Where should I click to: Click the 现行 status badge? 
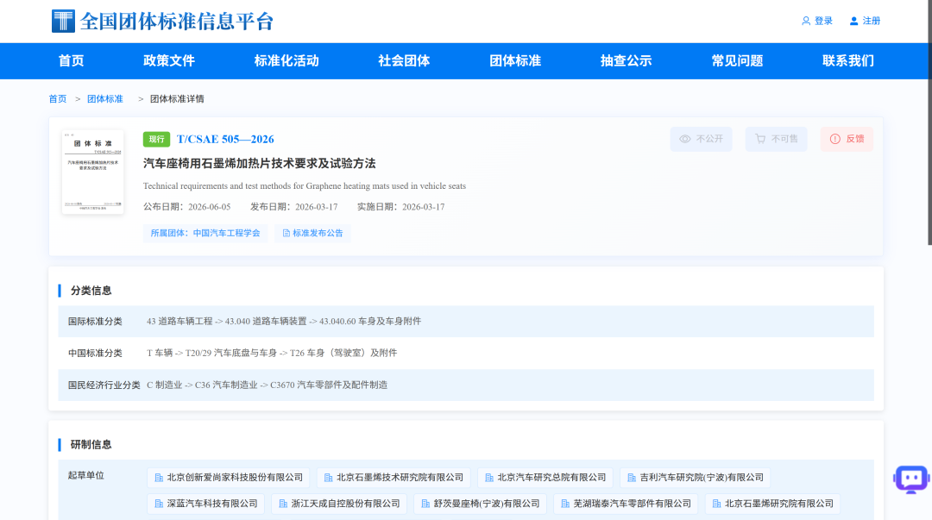156,139
